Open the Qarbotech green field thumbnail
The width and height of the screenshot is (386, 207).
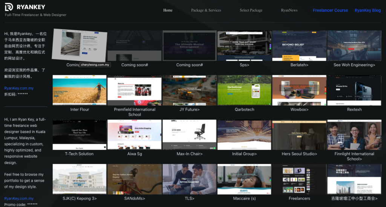pyautogui.click(x=244, y=90)
